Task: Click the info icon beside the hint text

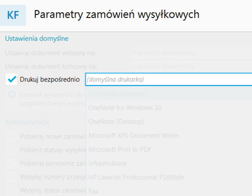Action: coord(12,94)
